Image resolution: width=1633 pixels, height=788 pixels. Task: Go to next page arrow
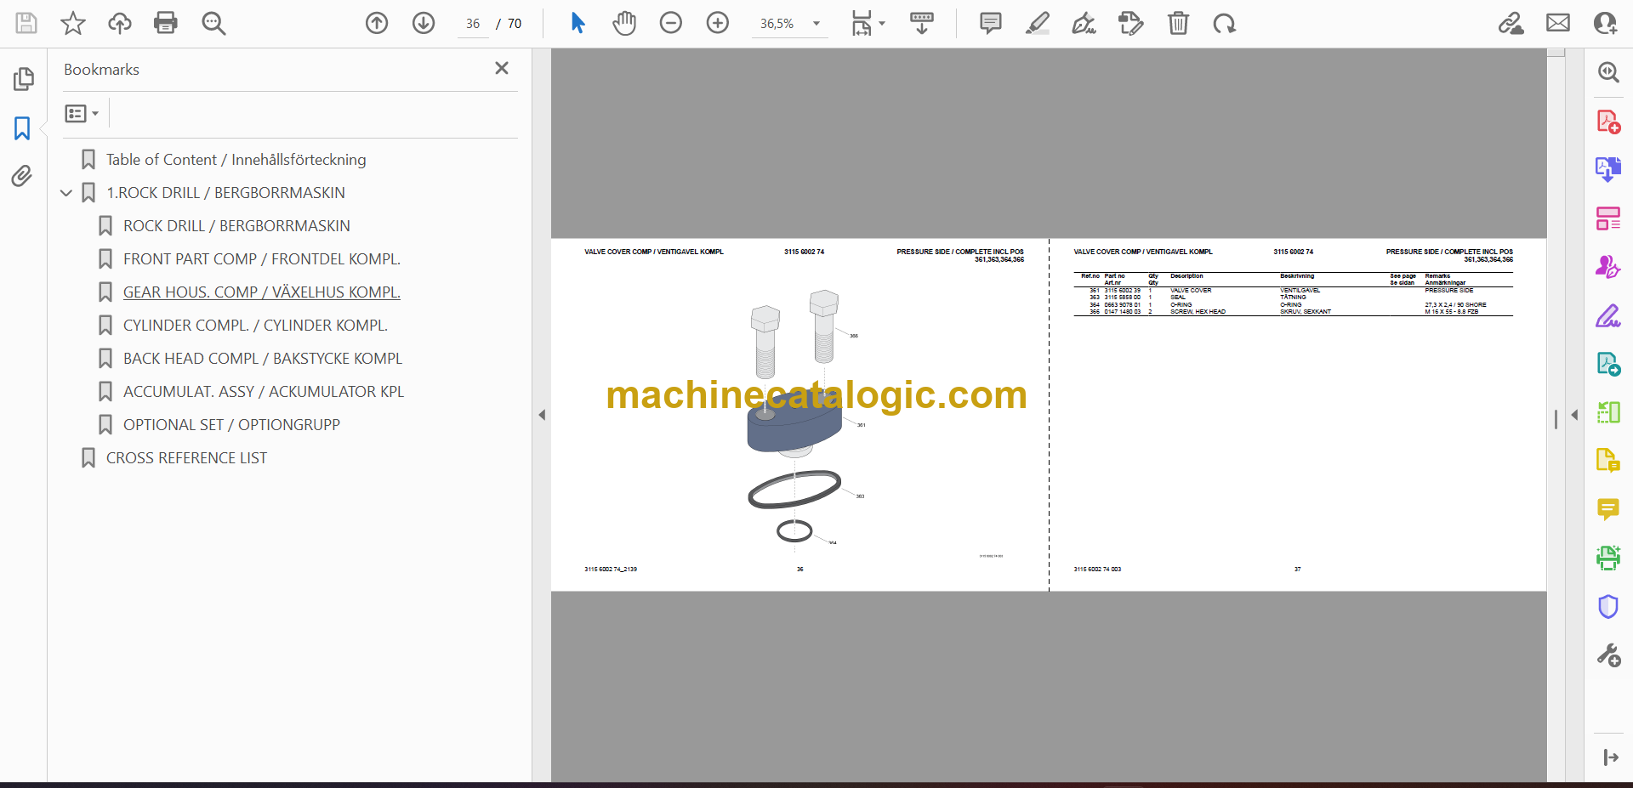pyautogui.click(x=424, y=23)
